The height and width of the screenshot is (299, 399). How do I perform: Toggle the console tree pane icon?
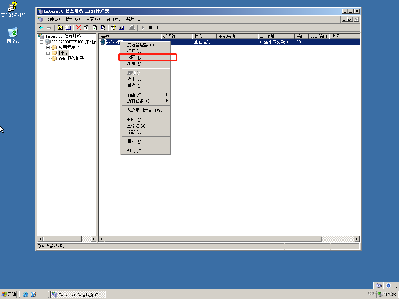pyautogui.click(x=68, y=28)
